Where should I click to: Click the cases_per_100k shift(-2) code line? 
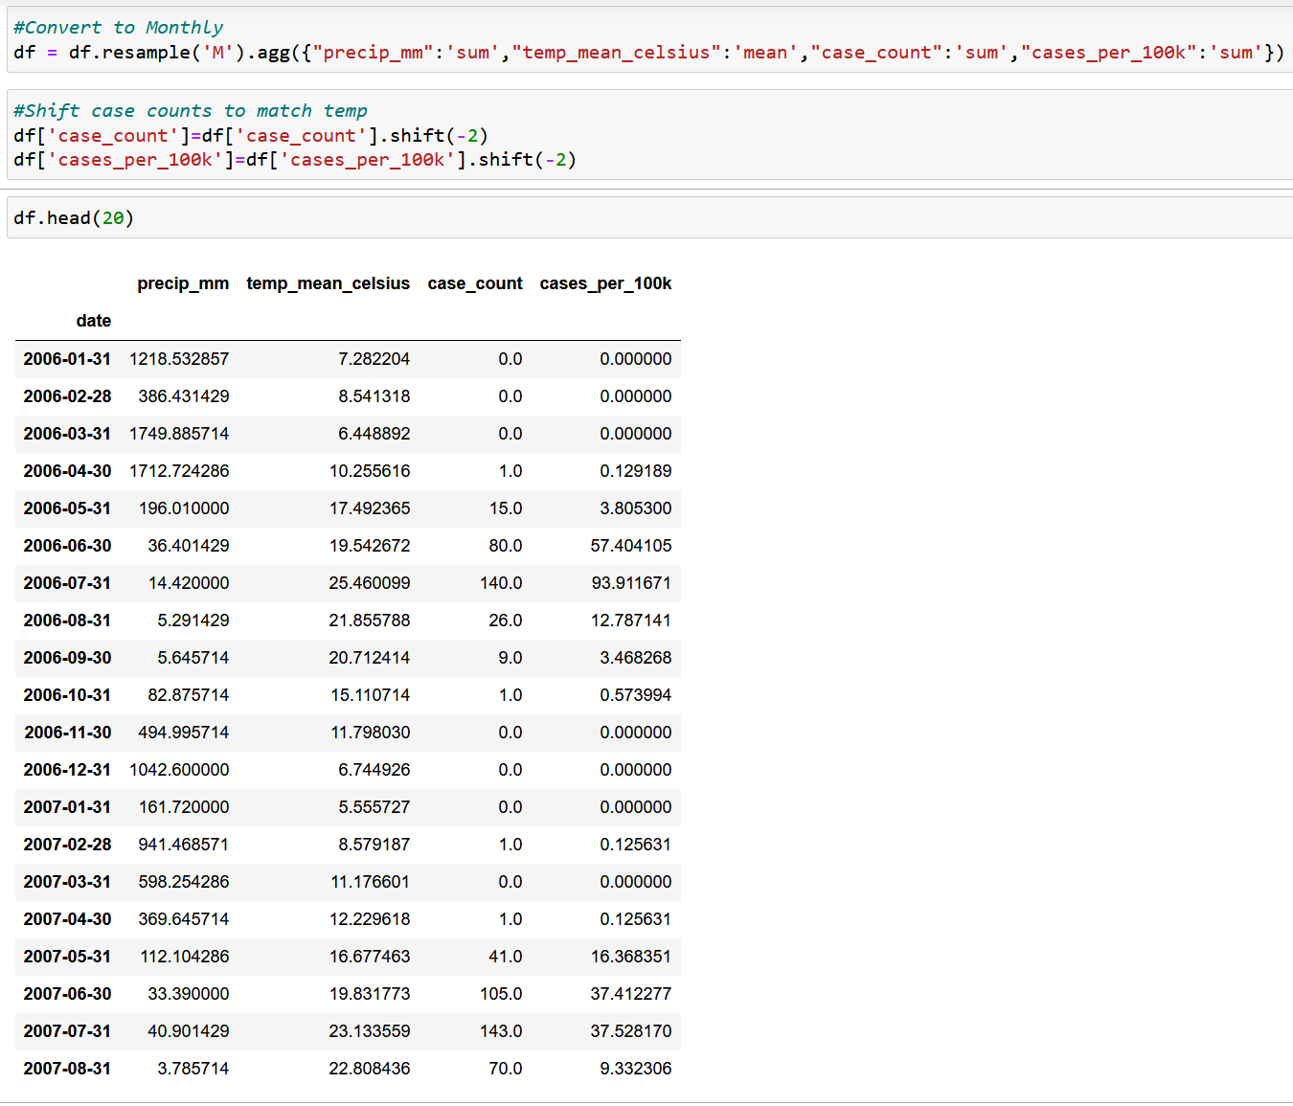pyautogui.click(x=295, y=160)
